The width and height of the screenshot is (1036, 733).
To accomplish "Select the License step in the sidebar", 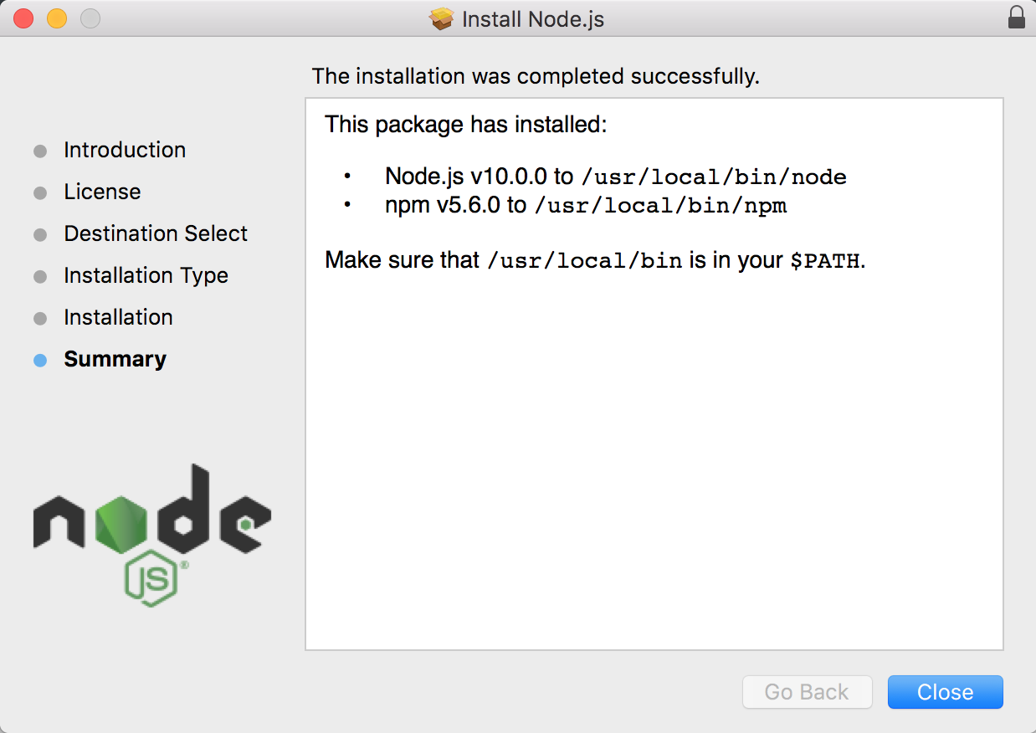I will click(x=101, y=192).
